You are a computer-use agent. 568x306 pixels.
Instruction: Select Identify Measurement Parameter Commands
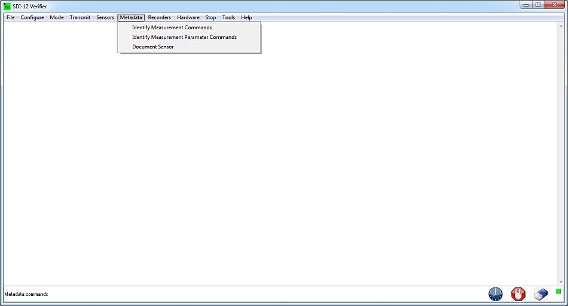click(189, 37)
